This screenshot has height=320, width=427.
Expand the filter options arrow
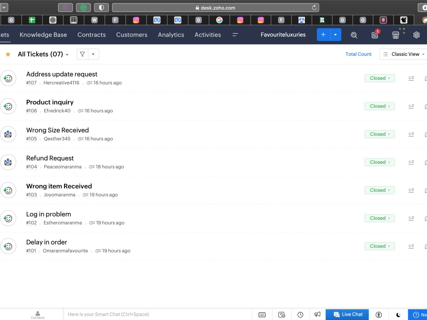[93, 54]
